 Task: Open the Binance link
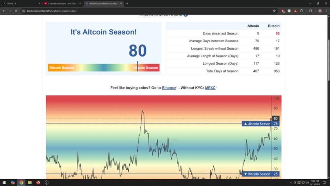pyautogui.click(x=169, y=88)
